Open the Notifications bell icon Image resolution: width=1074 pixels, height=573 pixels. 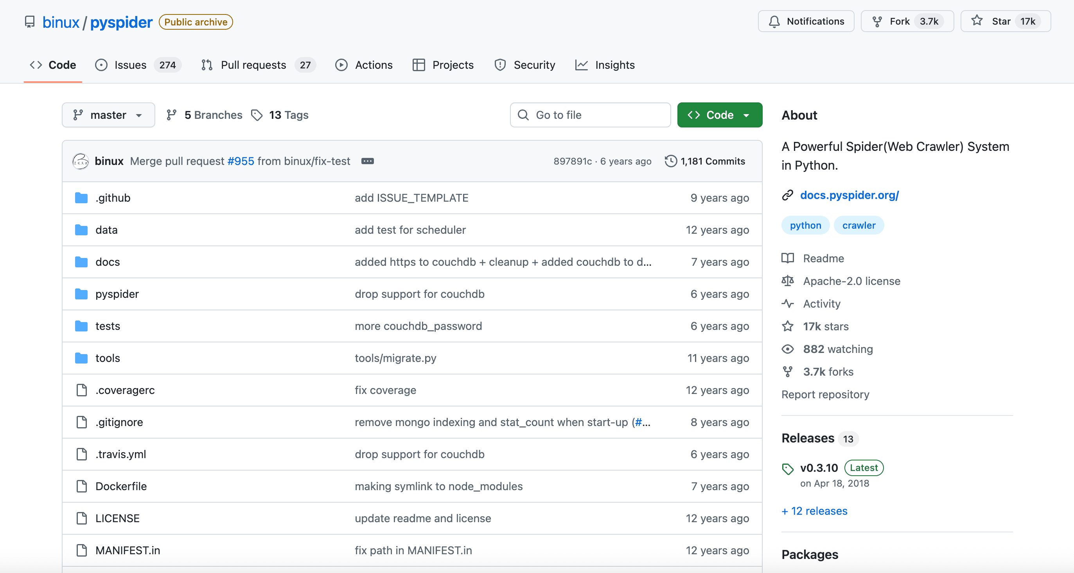click(775, 21)
